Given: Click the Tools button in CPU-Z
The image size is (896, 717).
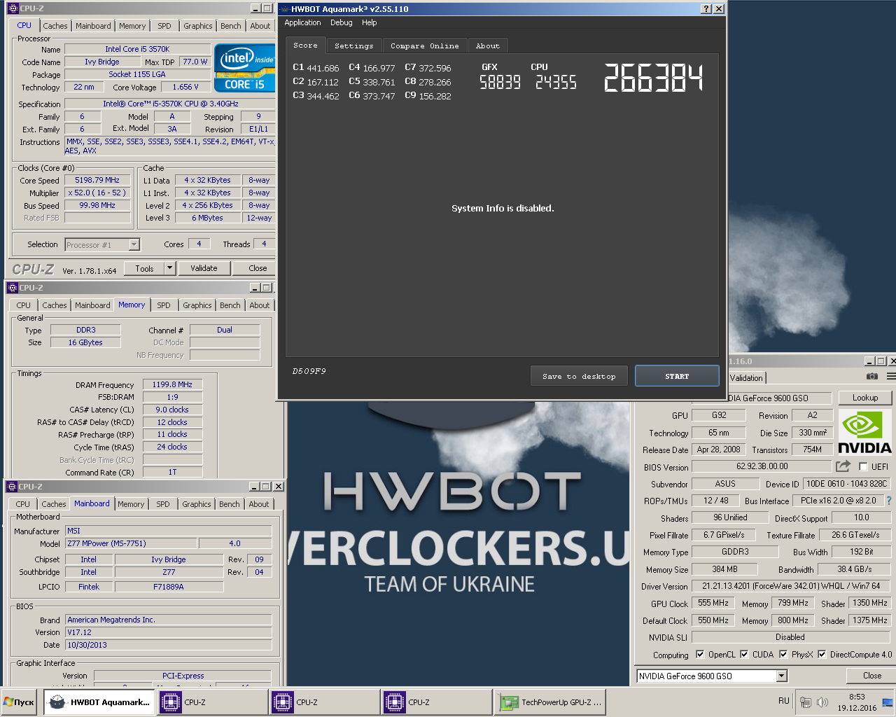Looking at the screenshot, I should pyautogui.click(x=145, y=268).
